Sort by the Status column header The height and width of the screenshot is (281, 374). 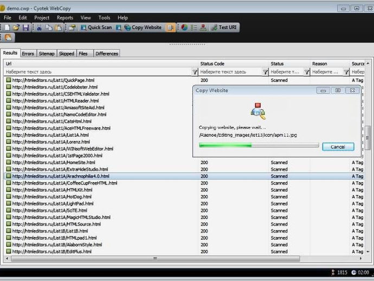click(289, 64)
